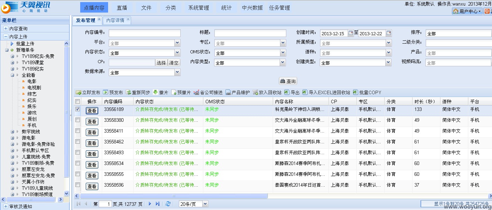492x210 pixels.
Task: Click the CP 选择 button
Action: pyautogui.click(x=161, y=63)
